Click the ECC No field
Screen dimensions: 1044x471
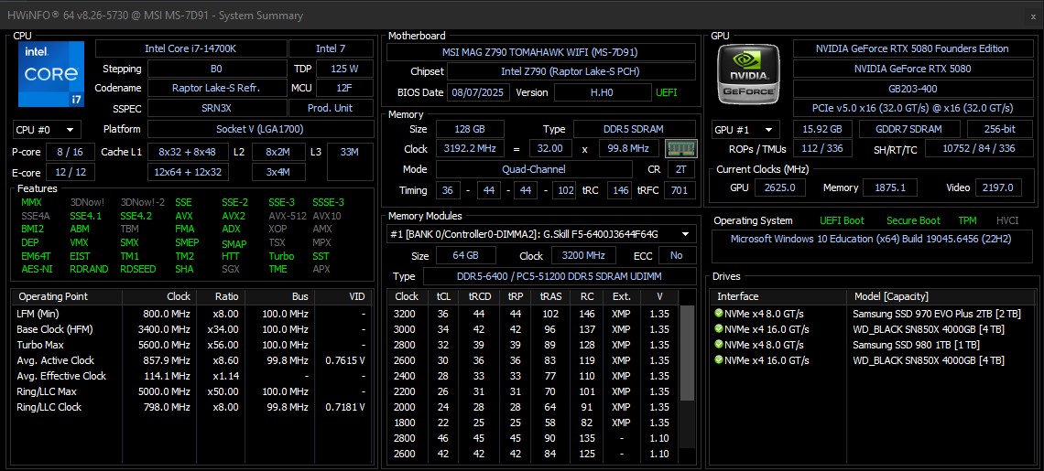(677, 256)
